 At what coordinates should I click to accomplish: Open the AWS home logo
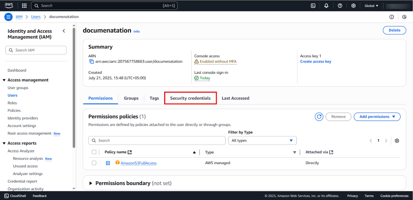point(9,5)
